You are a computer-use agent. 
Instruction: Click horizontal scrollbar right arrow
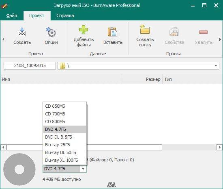(219, 147)
